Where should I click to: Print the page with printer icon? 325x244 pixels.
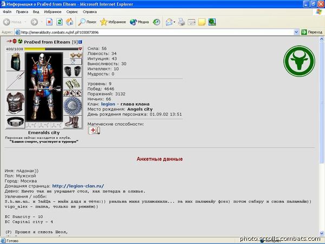tap(181, 22)
